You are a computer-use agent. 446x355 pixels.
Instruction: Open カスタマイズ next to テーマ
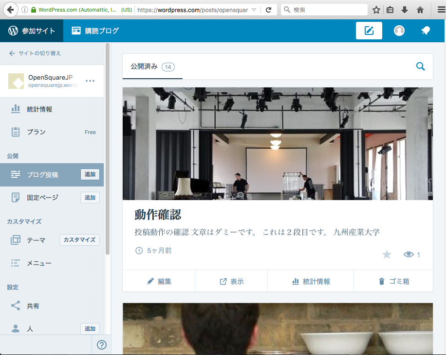point(79,239)
